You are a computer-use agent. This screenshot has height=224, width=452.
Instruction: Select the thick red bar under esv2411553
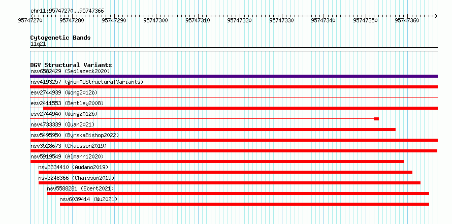[x=240, y=108]
